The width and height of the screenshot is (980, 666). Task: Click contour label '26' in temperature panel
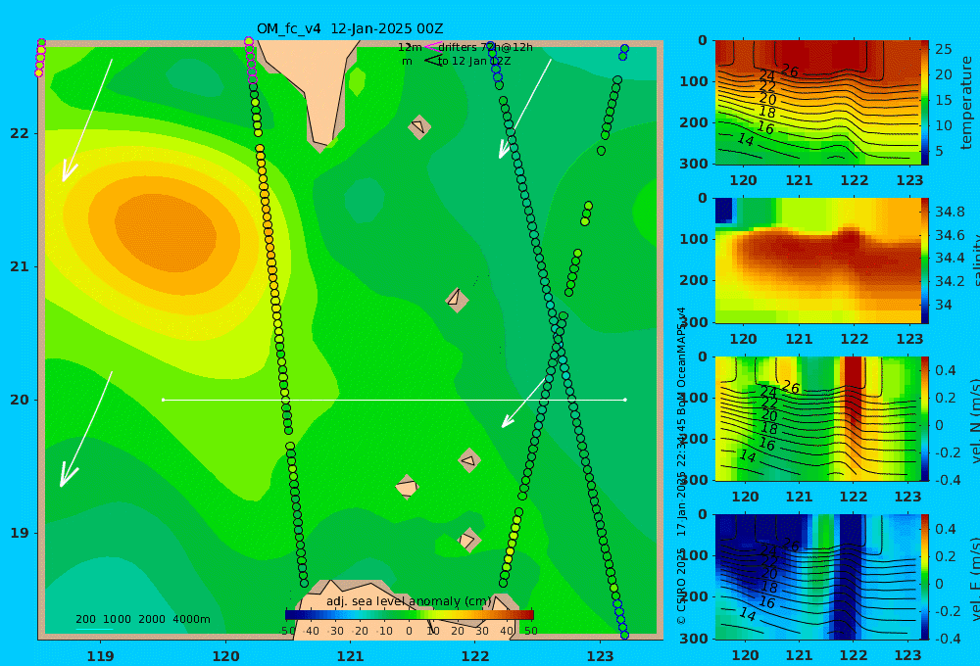[790, 71]
